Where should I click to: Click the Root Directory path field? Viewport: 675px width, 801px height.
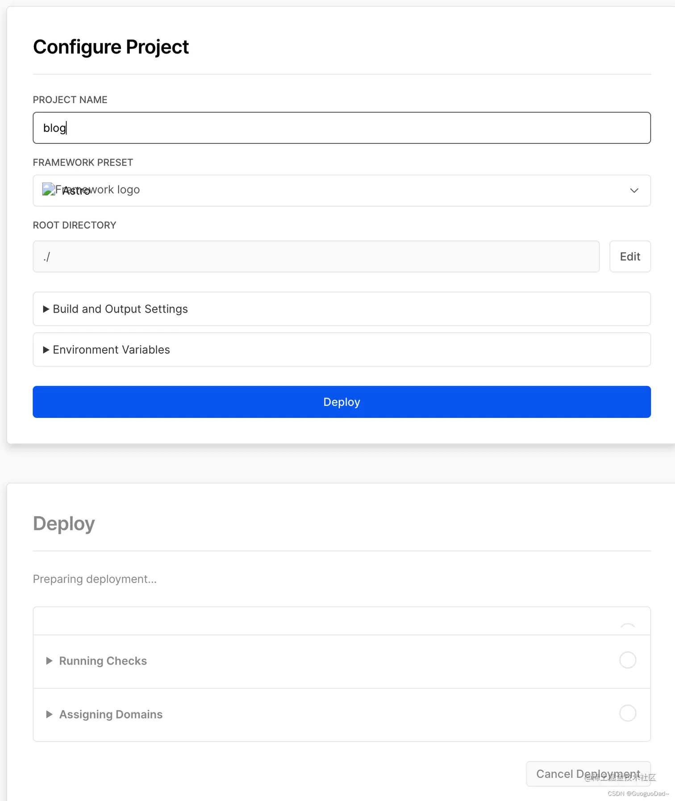[316, 256]
